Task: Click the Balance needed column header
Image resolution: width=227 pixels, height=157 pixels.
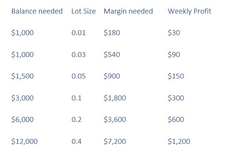Action: (37, 11)
